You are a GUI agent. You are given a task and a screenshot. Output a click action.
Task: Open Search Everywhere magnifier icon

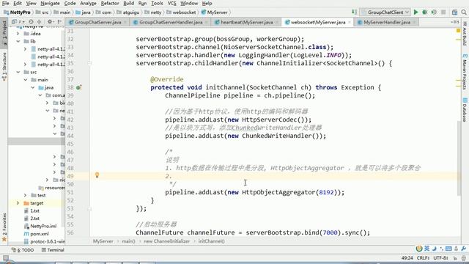coord(464,12)
